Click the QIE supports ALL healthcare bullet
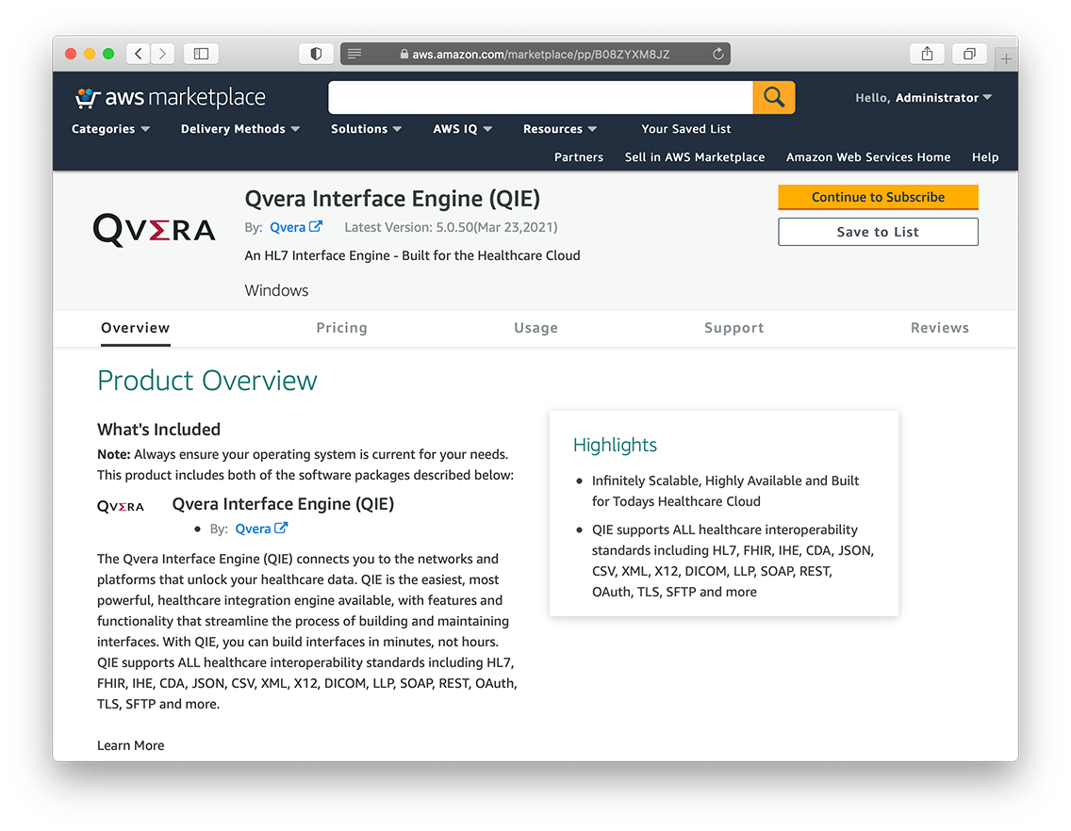1071x831 pixels. pyautogui.click(x=733, y=561)
